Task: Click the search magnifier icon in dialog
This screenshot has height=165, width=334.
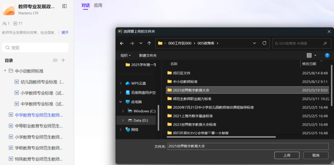Action: pos(325,44)
